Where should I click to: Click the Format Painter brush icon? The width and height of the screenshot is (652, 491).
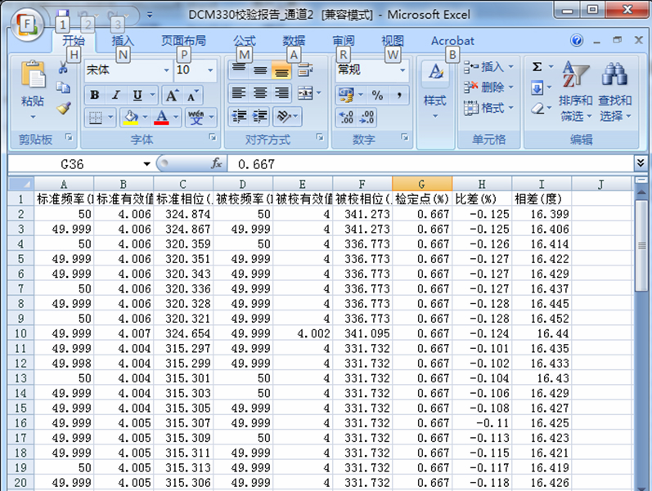tap(63, 108)
